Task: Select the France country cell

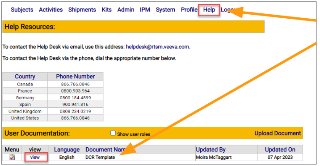Action: (25, 91)
